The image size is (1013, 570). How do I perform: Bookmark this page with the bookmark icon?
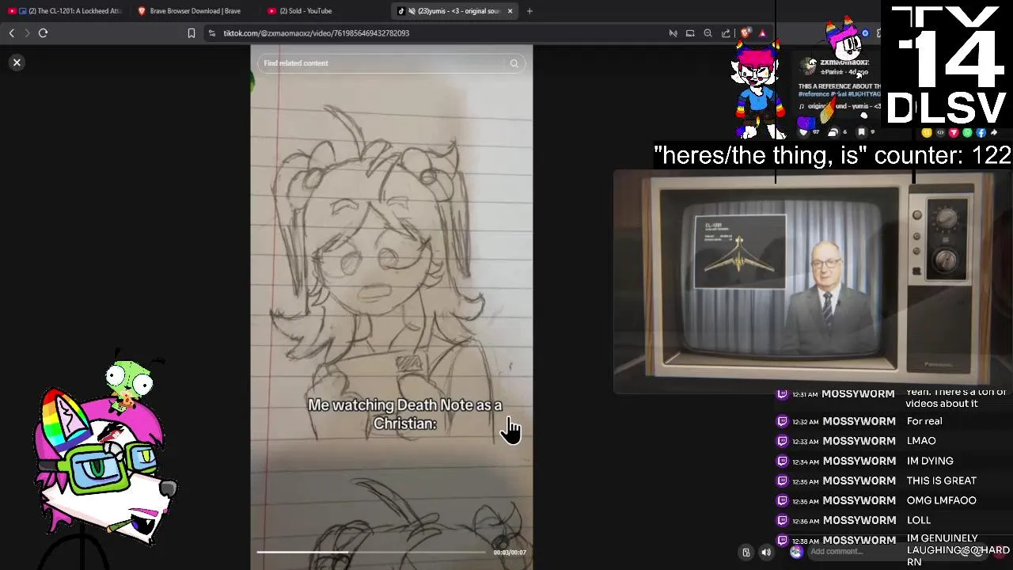tap(192, 33)
